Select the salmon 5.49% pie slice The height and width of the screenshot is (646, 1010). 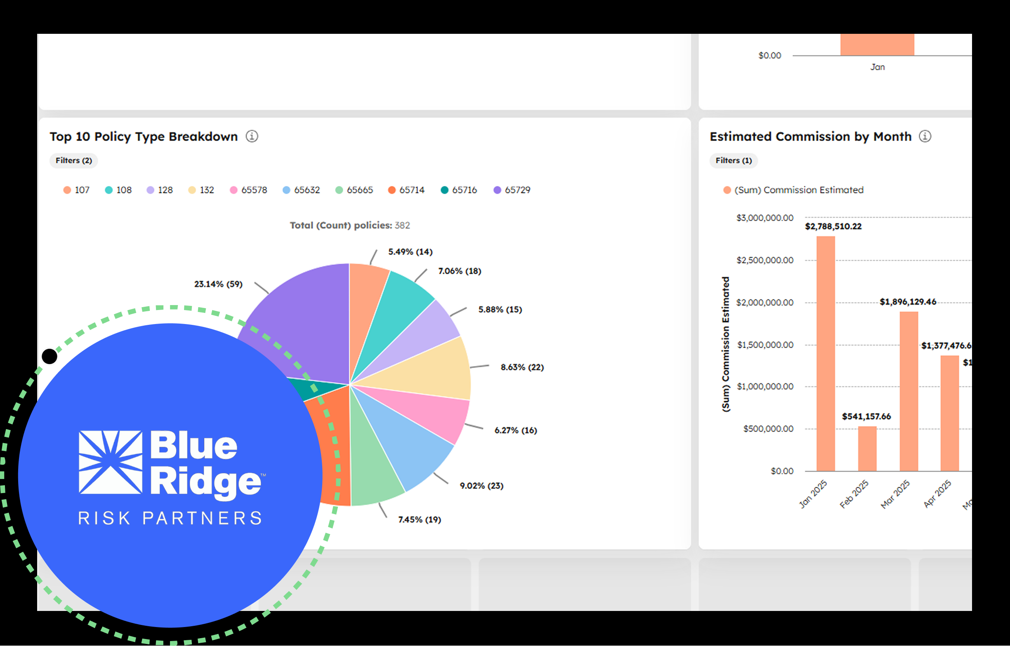tap(364, 310)
